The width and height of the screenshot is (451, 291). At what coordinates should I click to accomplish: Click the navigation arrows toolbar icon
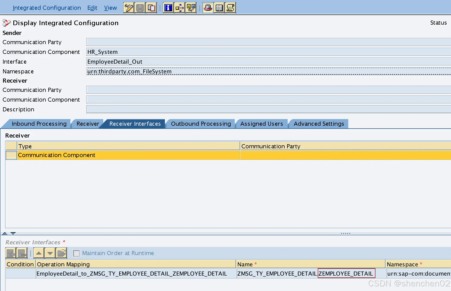179,8
